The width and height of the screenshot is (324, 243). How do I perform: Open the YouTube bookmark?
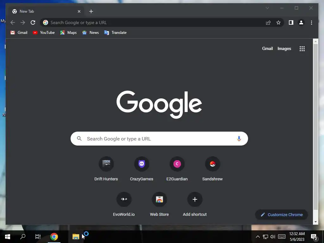click(x=44, y=33)
